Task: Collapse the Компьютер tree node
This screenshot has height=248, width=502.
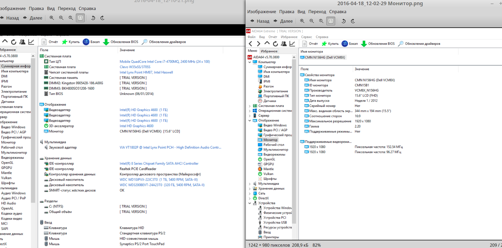Action: (250, 62)
